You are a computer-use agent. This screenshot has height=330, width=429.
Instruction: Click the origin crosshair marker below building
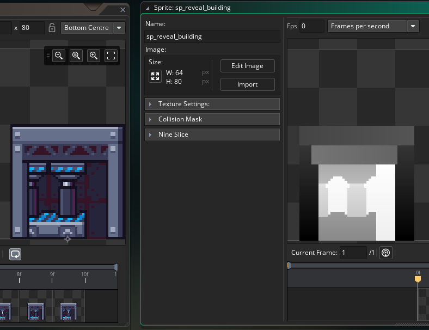68,240
